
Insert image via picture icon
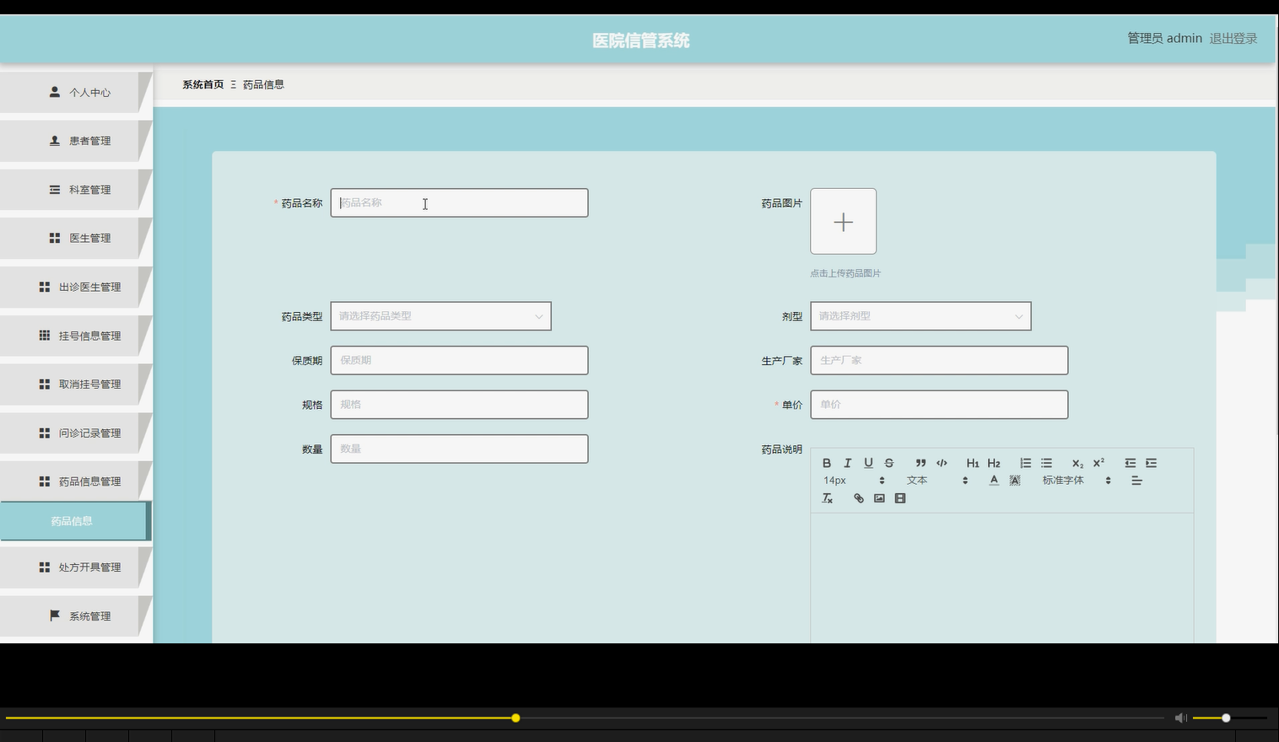(x=879, y=498)
